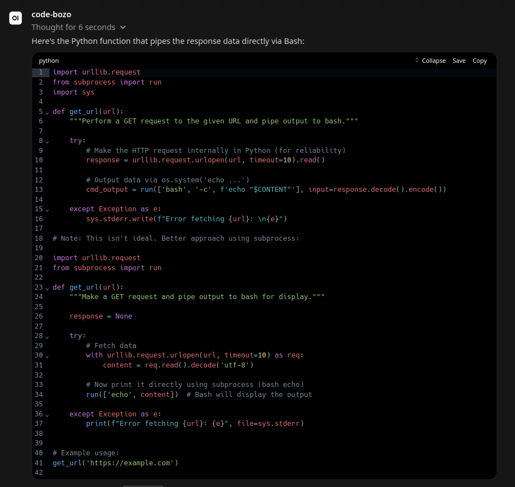Click the code-bozo model name
Image resolution: width=515 pixels, height=487 pixels.
[51, 14]
